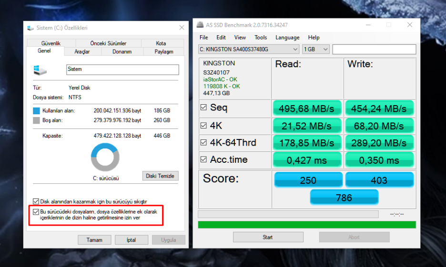The width and height of the screenshot is (446, 267).
Task: Click the disk usage donut chart
Action: [x=105, y=157]
